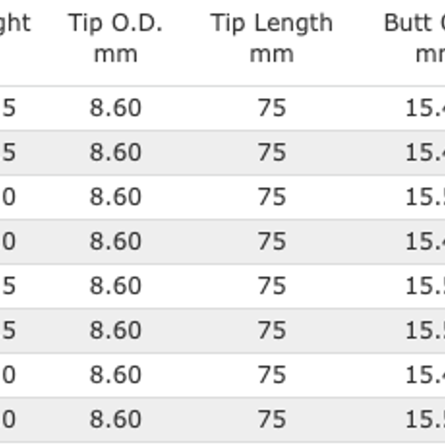Click the Butt value 15.5 in last row
This screenshot has width=445, height=445.
pyautogui.click(x=425, y=419)
